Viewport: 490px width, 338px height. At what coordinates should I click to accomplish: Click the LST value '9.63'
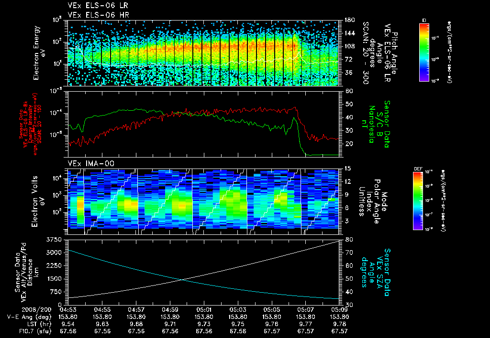102,324
